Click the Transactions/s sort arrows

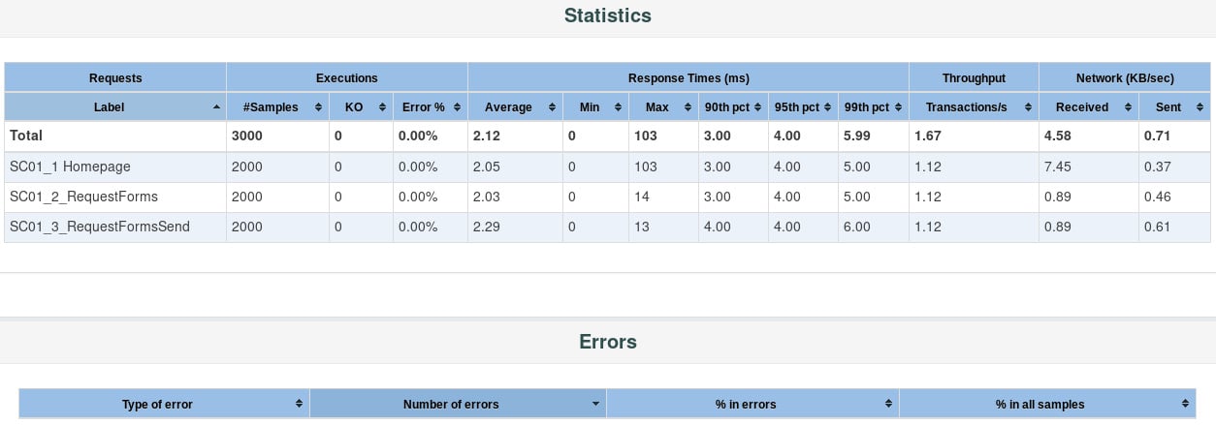pyautogui.click(x=1028, y=107)
